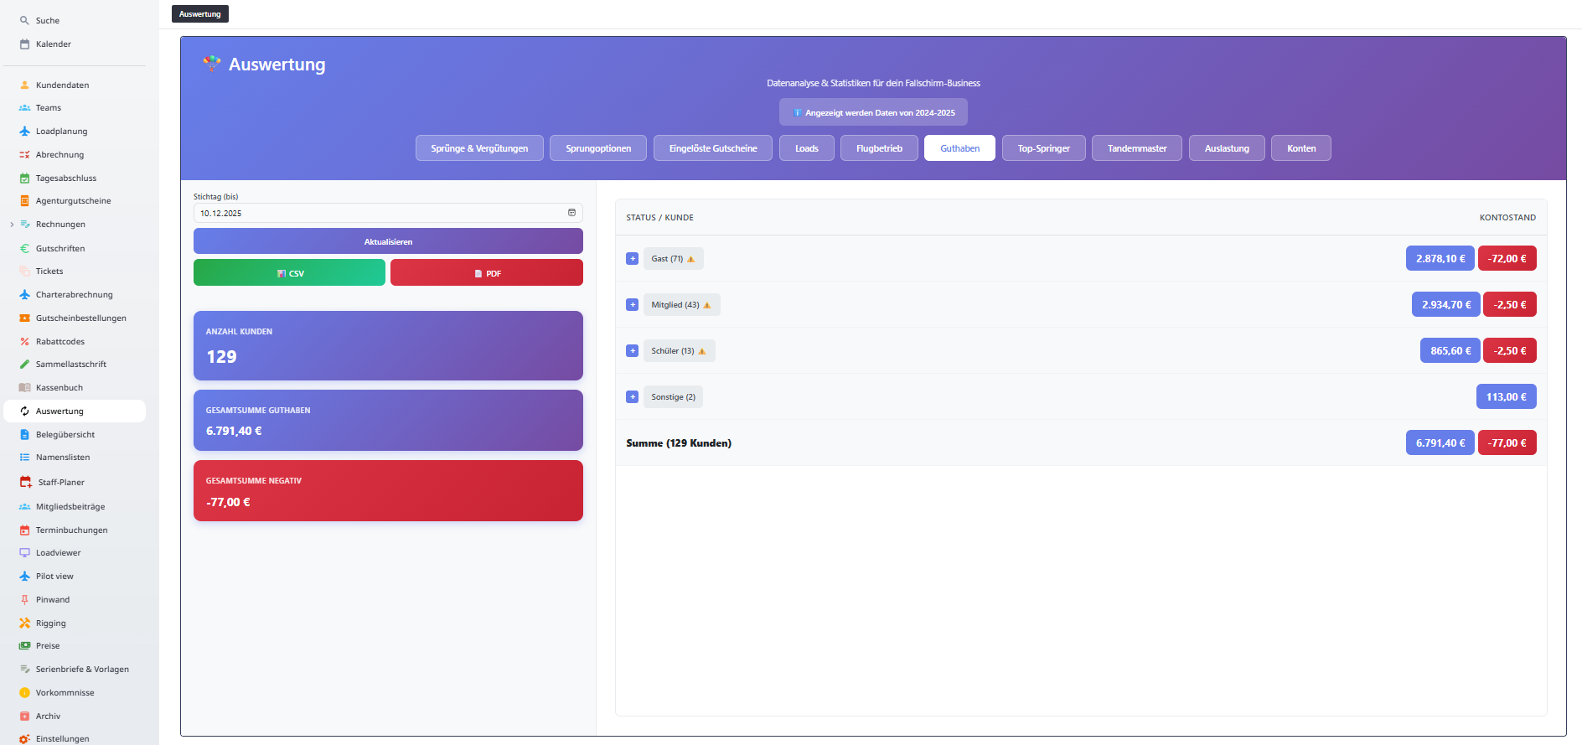The width and height of the screenshot is (1582, 745).
Task: Expand the Mitglied (43) row
Action: coord(633,305)
